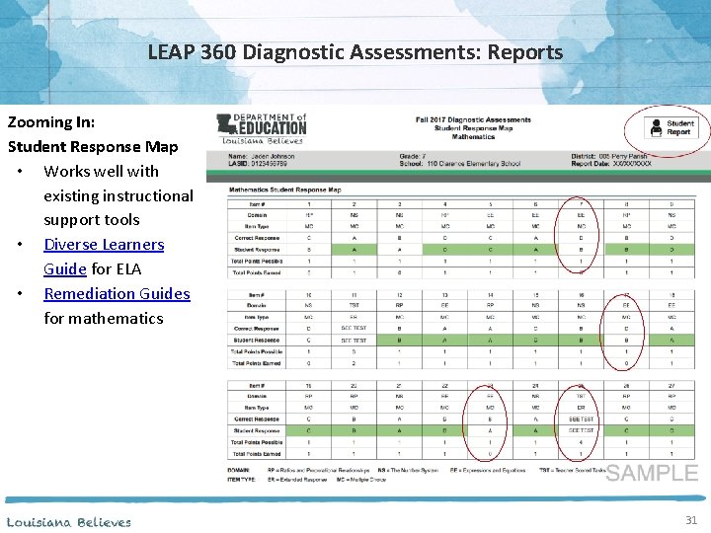Open the Remediation Guides link

[x=117, y=294]
